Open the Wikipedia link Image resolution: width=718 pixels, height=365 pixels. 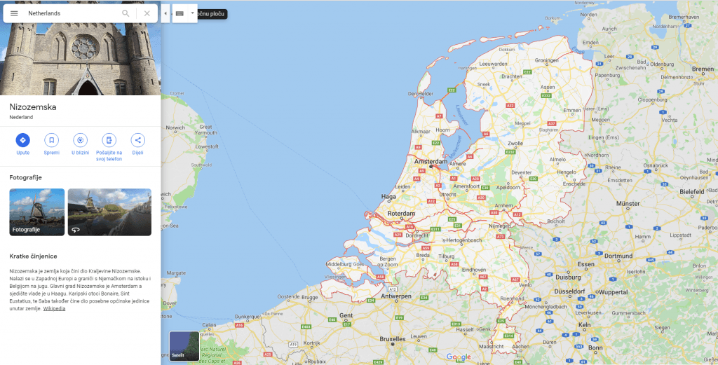point(54,309)
